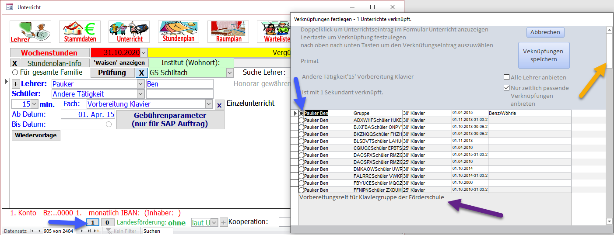The height and width of the screenshot is (235, 614).
Task: Click the Gebührenparameter button
Action: (x=170, y=120)
